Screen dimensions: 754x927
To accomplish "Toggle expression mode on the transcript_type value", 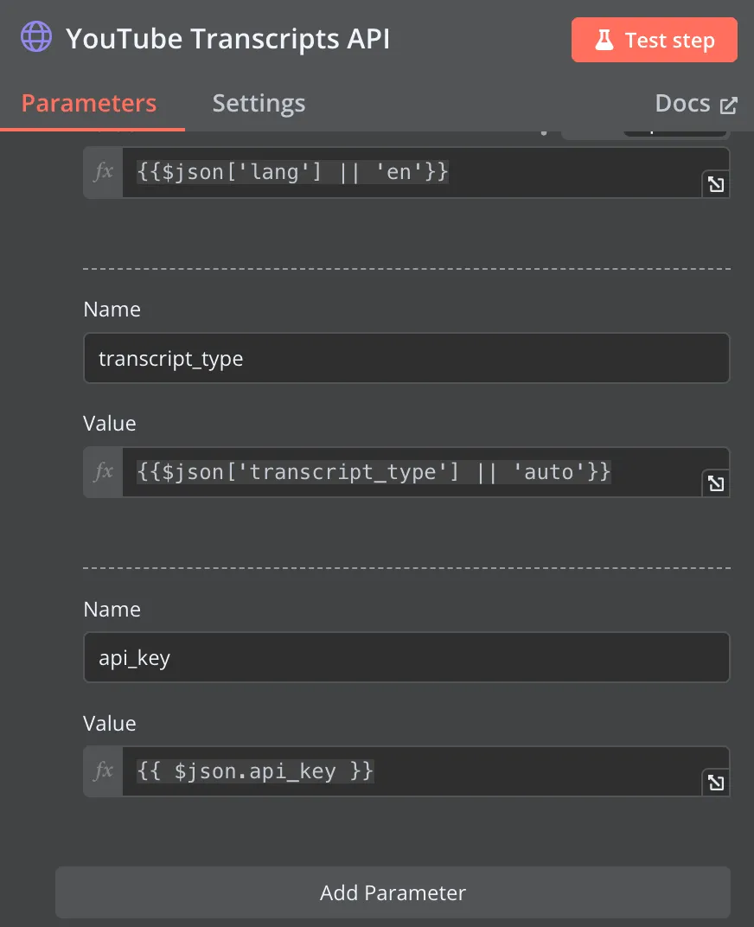I will click(x=102, y=472).
